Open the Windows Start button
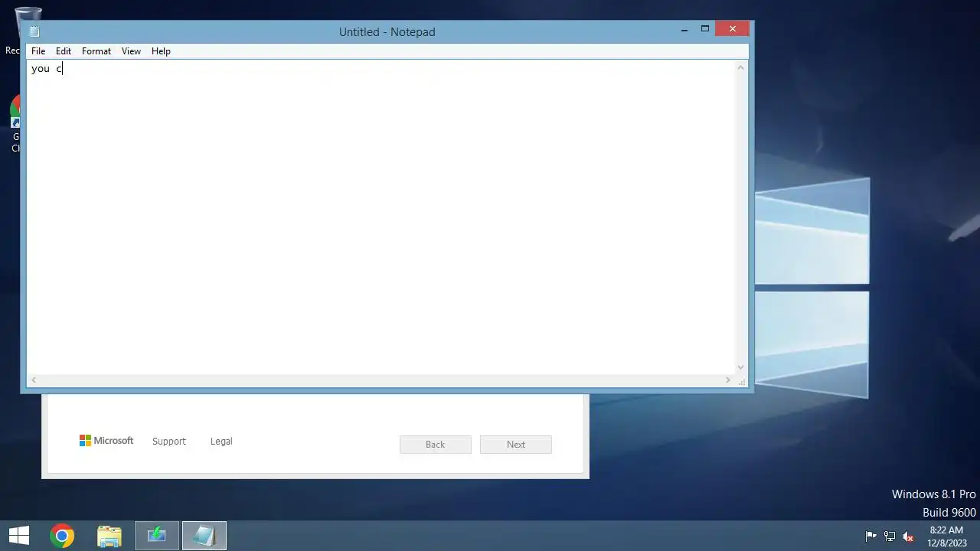Image resolution: width=980 pixels, height=551 pixels. coord(19,536)
